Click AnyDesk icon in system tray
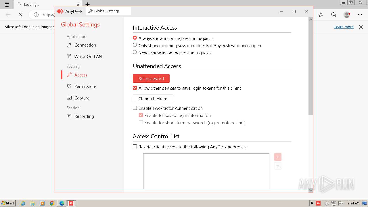368x207 pixels. click(318, 203)
